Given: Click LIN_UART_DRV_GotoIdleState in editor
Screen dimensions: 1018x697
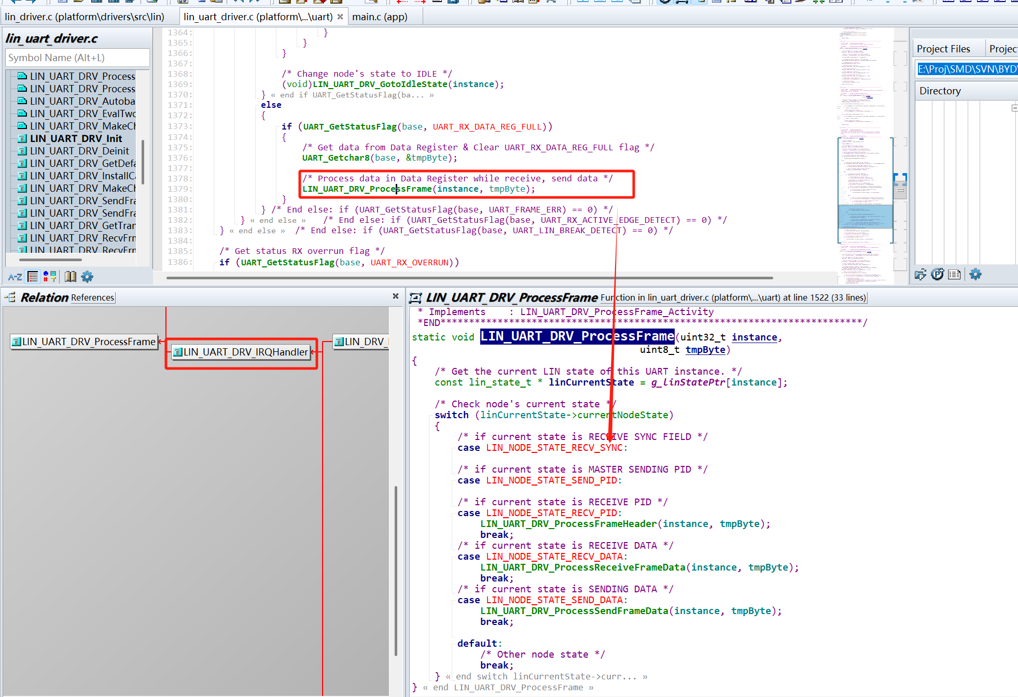Looking at the screenshot, I should 380,84.
